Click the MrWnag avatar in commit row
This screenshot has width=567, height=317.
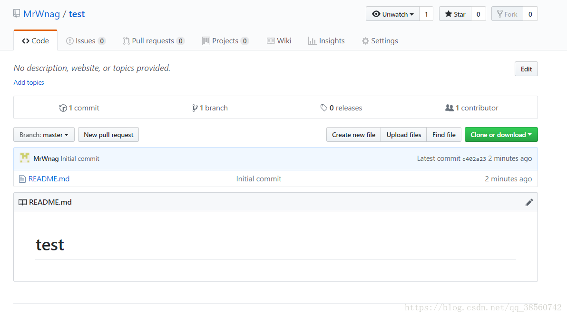tap(25, 158)
